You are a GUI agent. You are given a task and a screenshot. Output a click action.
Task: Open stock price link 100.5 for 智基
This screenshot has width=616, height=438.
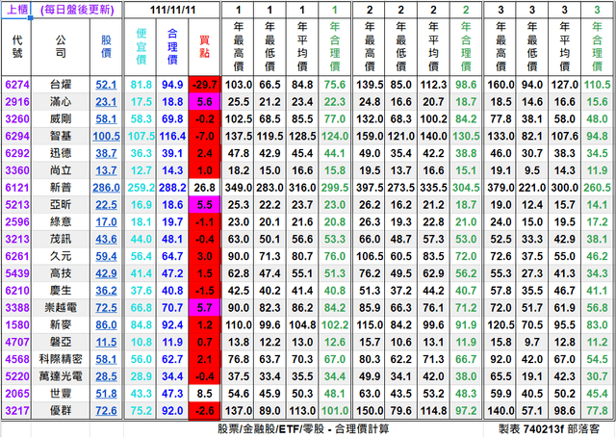(x=106, y=137)
